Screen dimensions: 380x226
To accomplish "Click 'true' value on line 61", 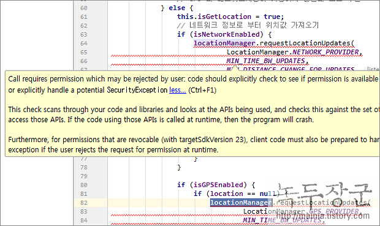I will pyautogui.click(x=272, y=17).
